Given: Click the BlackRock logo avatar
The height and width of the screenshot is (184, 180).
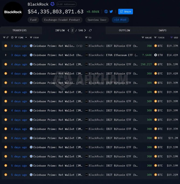Looking at the screenshot, I should (x=13, y=12).
